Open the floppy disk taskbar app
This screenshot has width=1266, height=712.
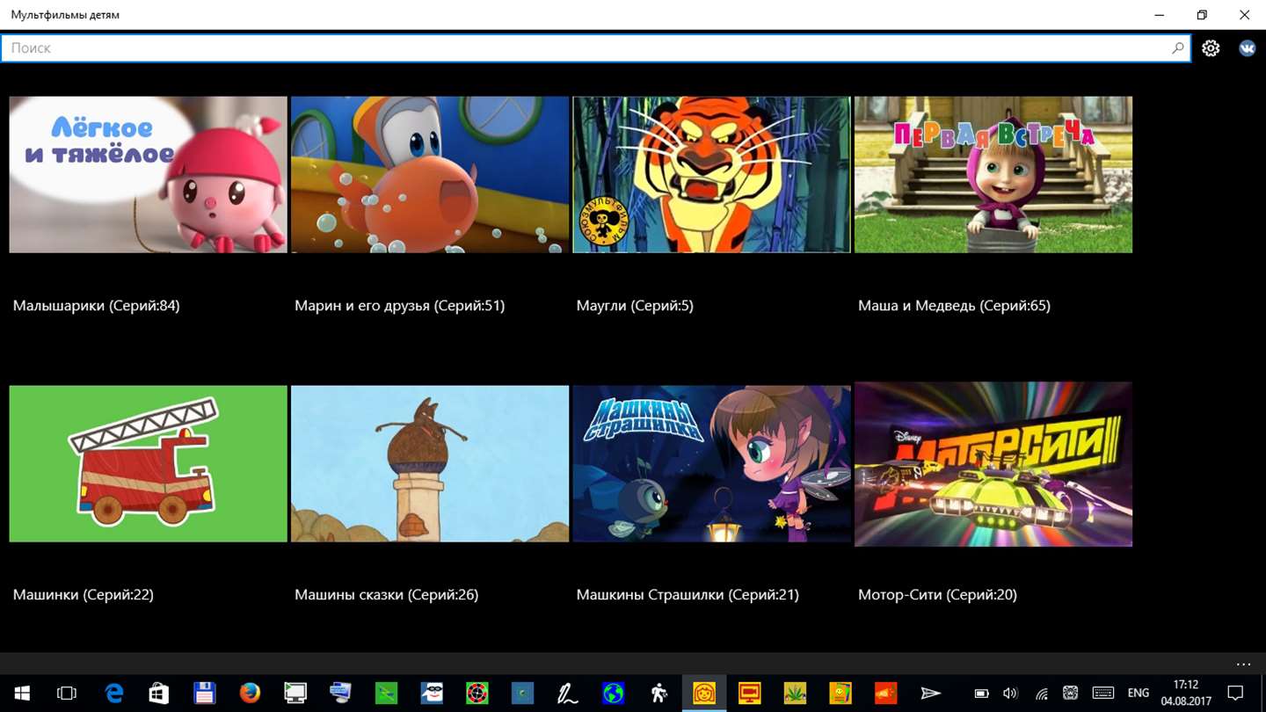205,694
